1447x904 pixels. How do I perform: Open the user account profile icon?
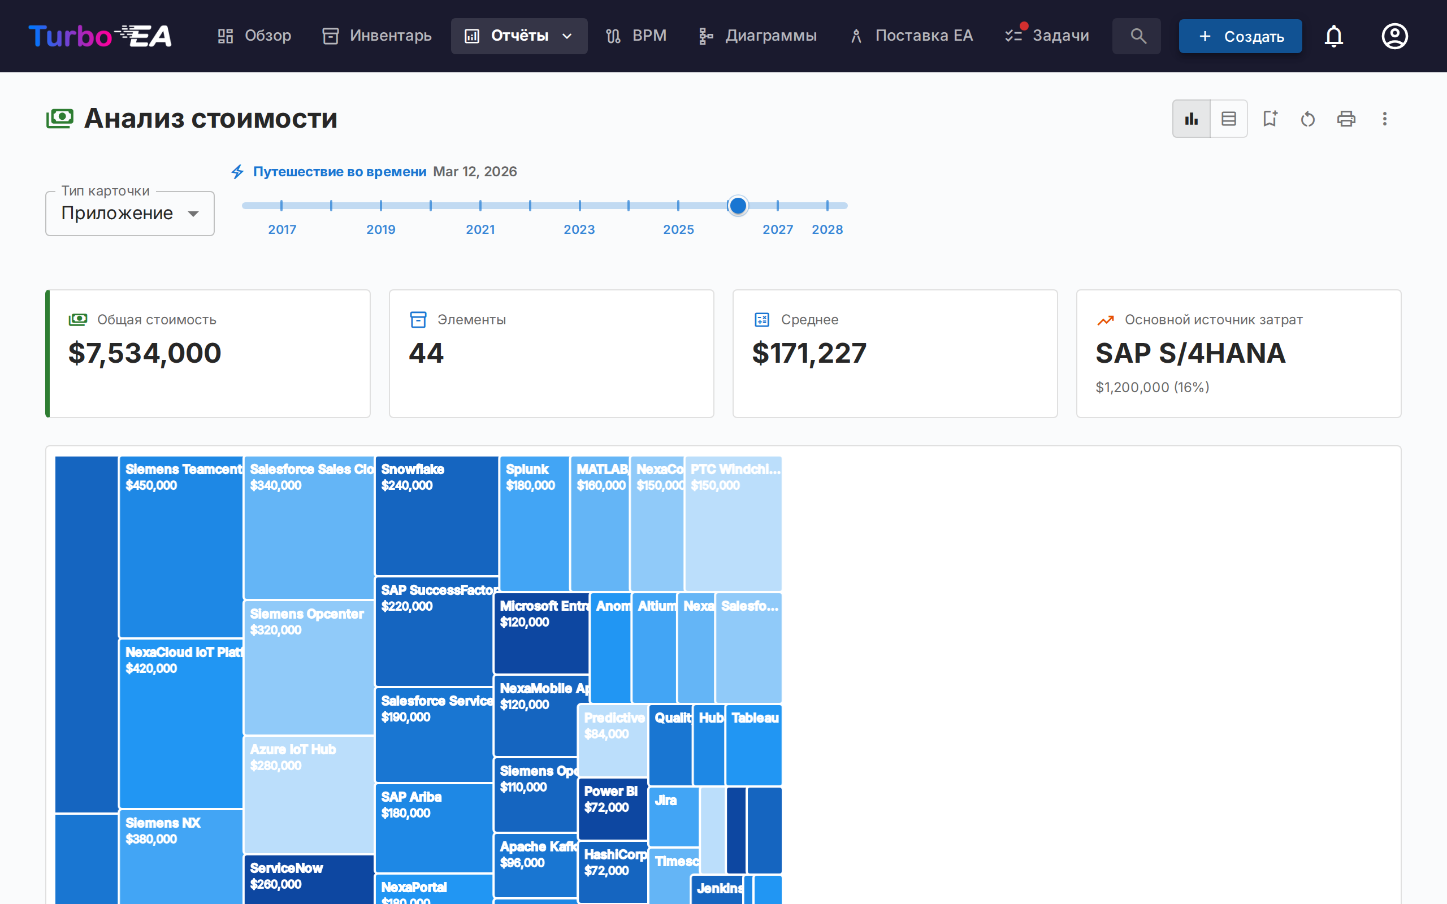[x=1394, y=37]
